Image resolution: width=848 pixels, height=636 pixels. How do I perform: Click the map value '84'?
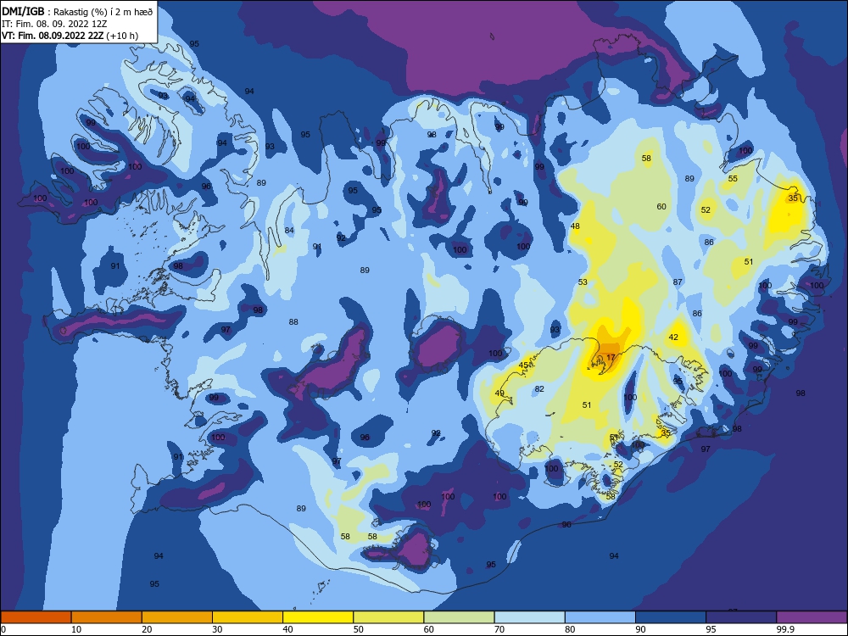(289, 231)
